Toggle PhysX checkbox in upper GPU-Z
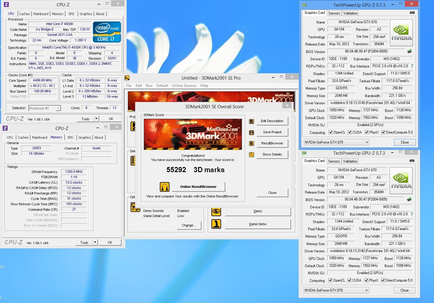 tap(367, 132)
